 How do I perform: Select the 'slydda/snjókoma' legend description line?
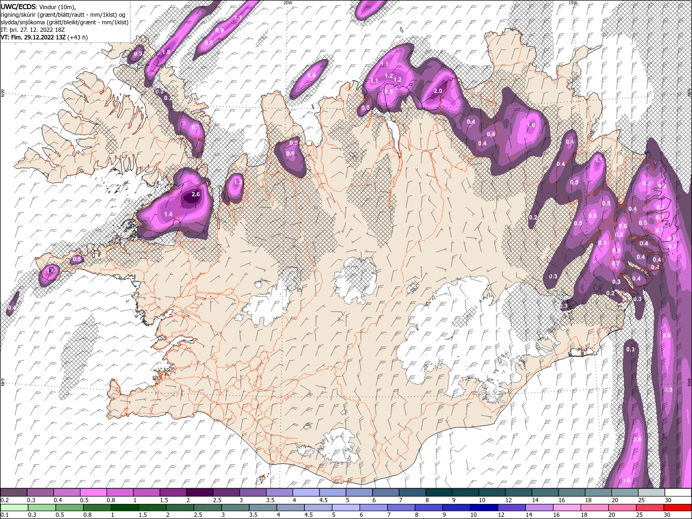tap(65, 22)
